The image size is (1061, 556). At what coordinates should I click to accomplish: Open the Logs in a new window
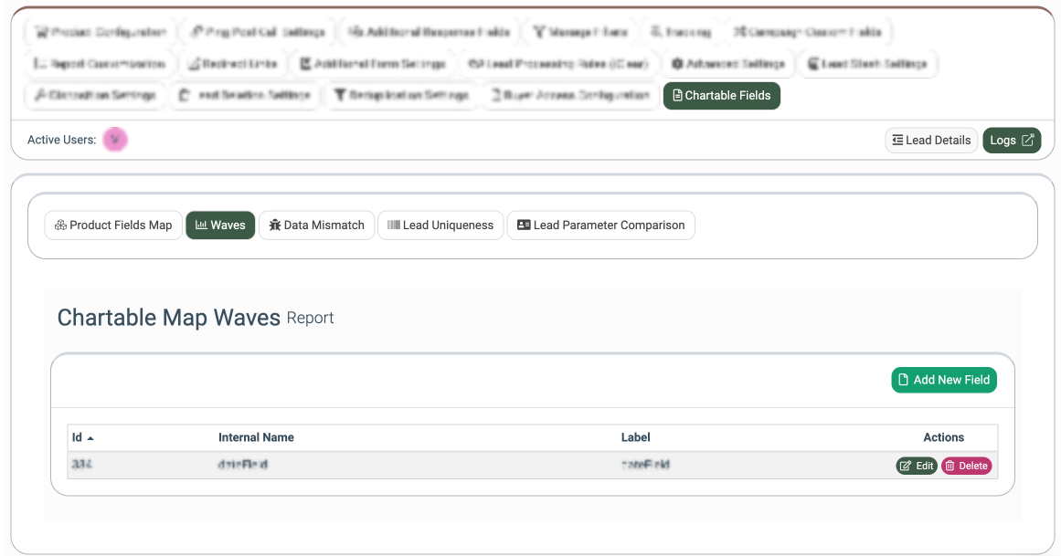pos(1012,141)
